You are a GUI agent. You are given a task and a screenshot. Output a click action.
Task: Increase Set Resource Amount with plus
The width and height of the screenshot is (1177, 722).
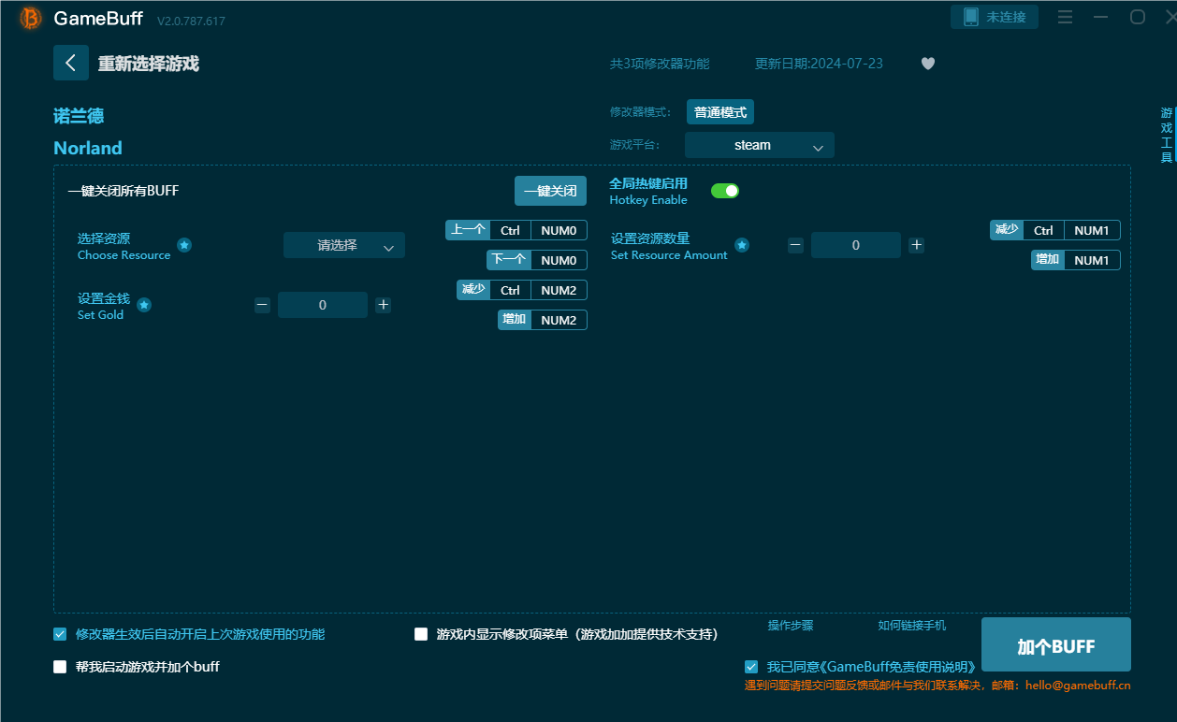tap(917, 245)
